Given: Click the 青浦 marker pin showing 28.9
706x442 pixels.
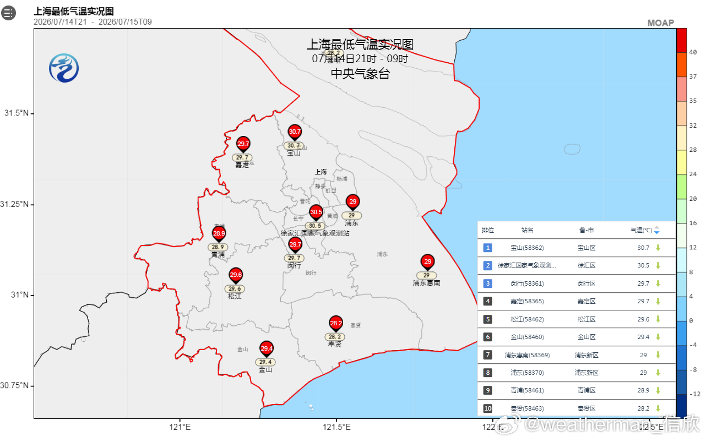Looking at the screenshot, I should pyautogui.click(x=219, y=234).
